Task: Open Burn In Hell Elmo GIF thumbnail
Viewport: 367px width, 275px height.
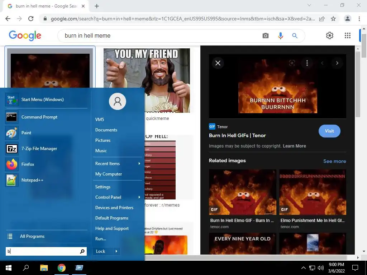Action: pos(243,192)
